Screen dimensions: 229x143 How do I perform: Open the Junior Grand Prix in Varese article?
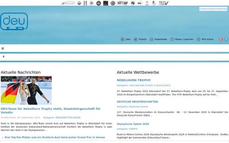[55, 137]
